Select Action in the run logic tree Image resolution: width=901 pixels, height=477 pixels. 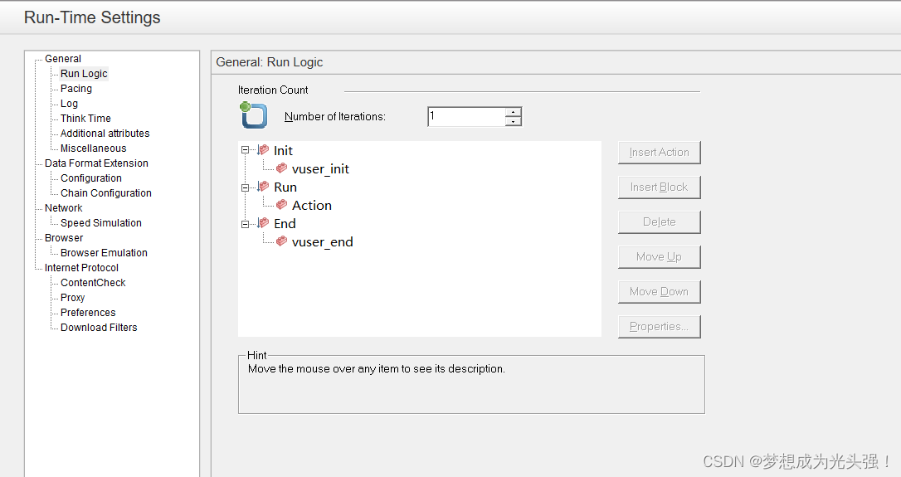pos(312,206)
